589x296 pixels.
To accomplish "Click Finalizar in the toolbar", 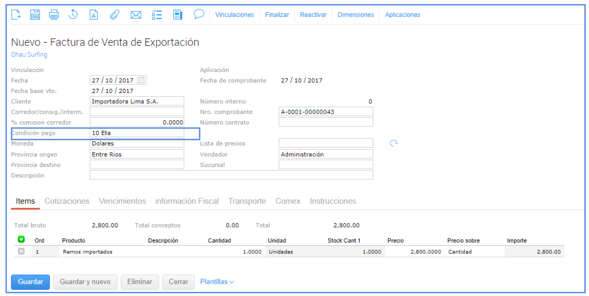I will click(x=277, y=15).
